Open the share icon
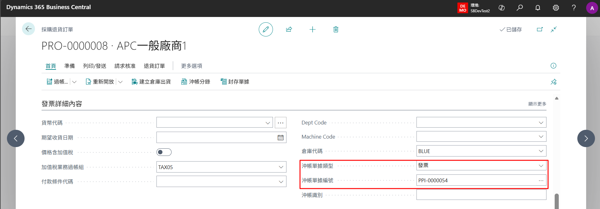 [x=289, y=29]
